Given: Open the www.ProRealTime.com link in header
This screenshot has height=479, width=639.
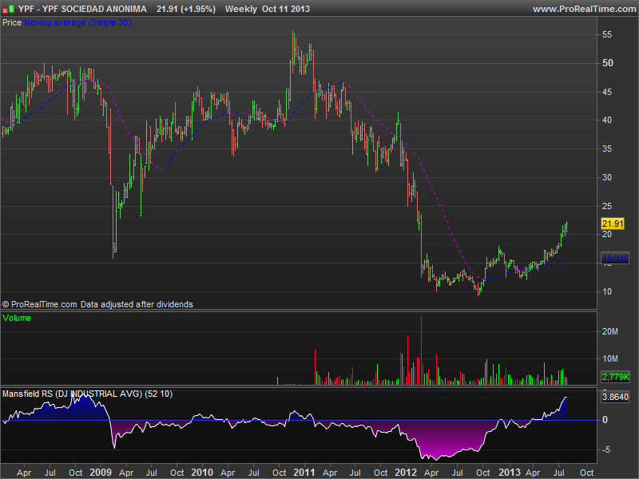Looking at the screenshot, I should click(x=582, y=9).
